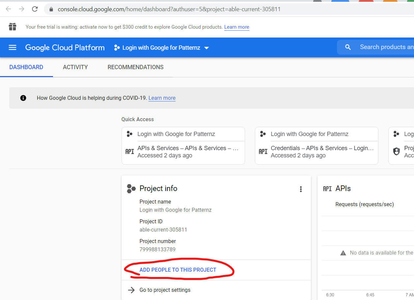Switch to the Recommendations tab

[135, 67]
